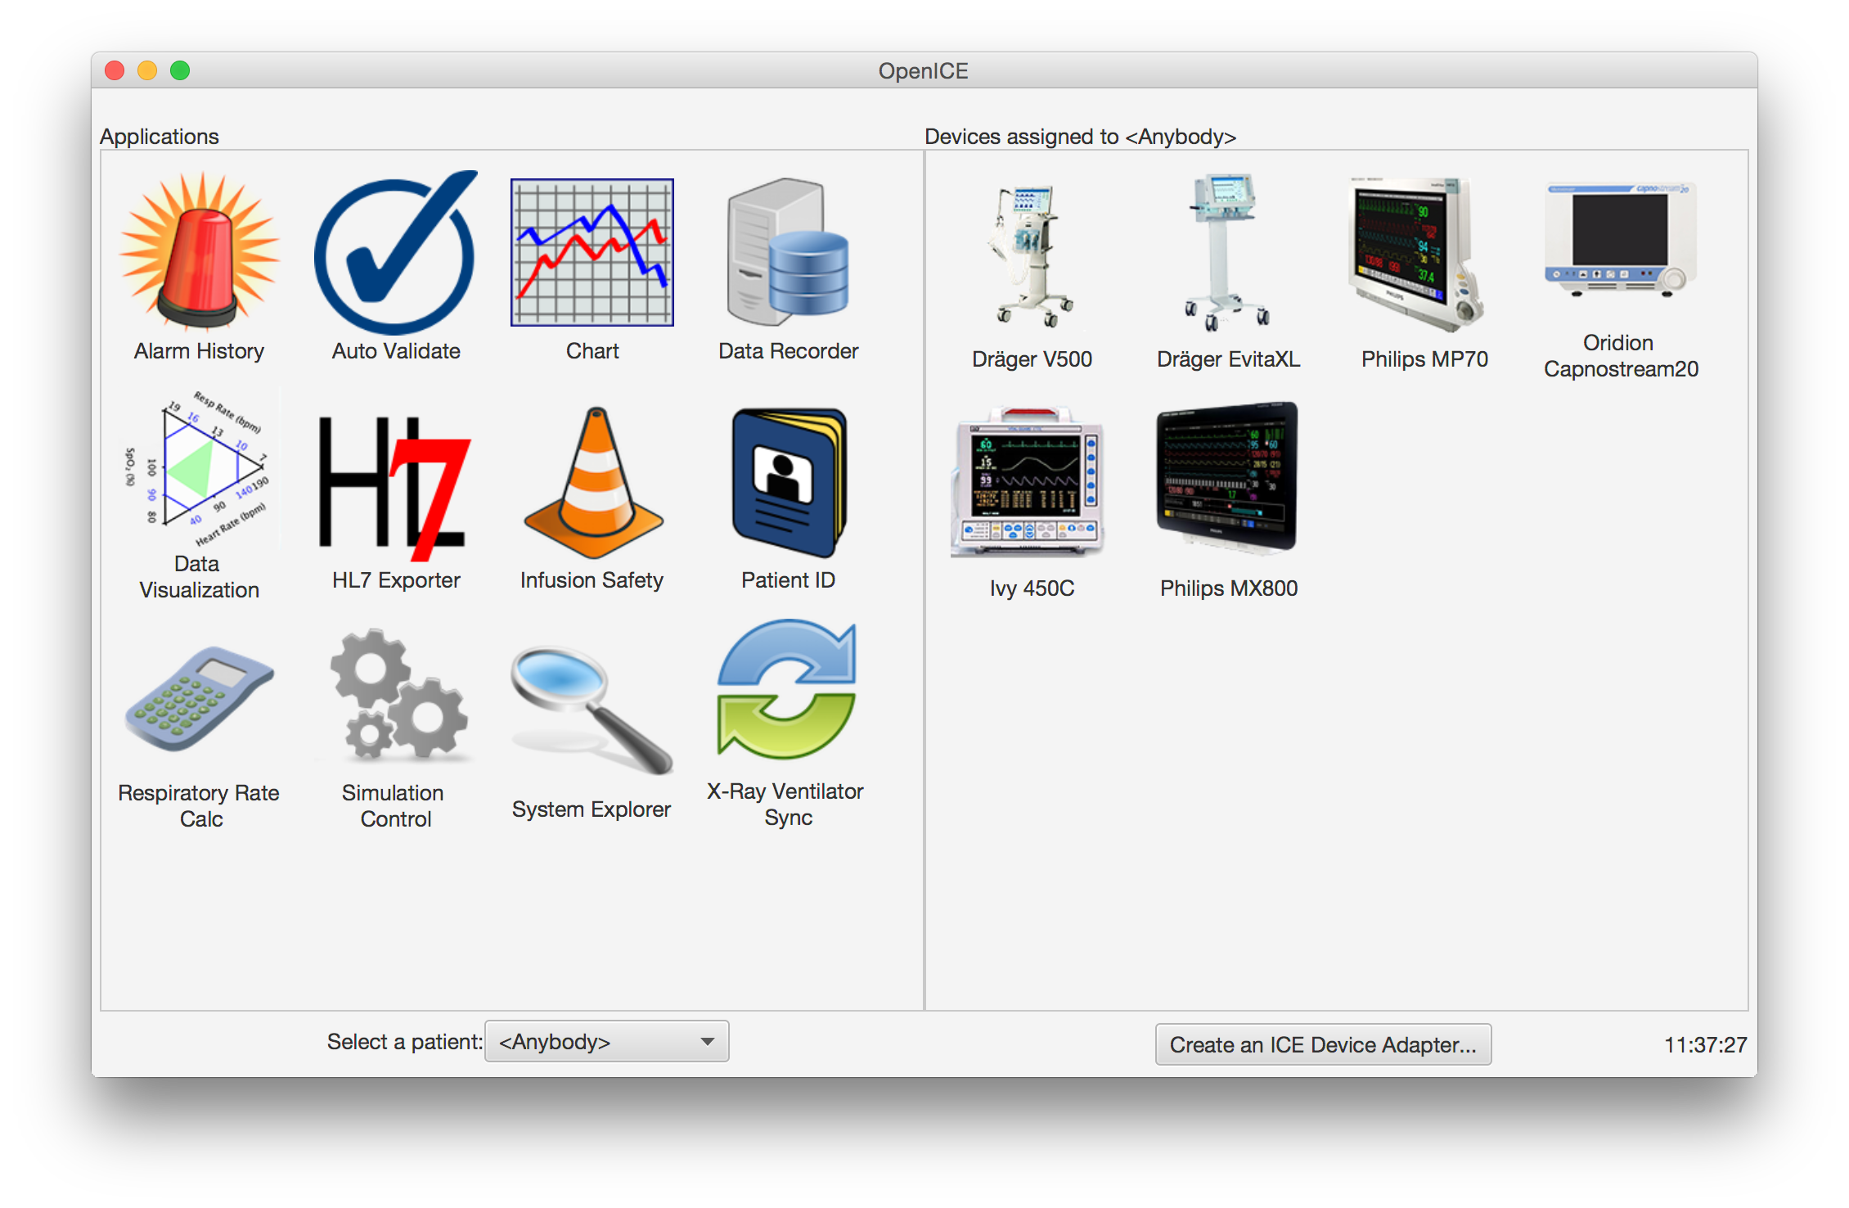Click Devices assigned to <Anybody> heading
The width and height of the screenshot is (1849, 1208).
1080,136
